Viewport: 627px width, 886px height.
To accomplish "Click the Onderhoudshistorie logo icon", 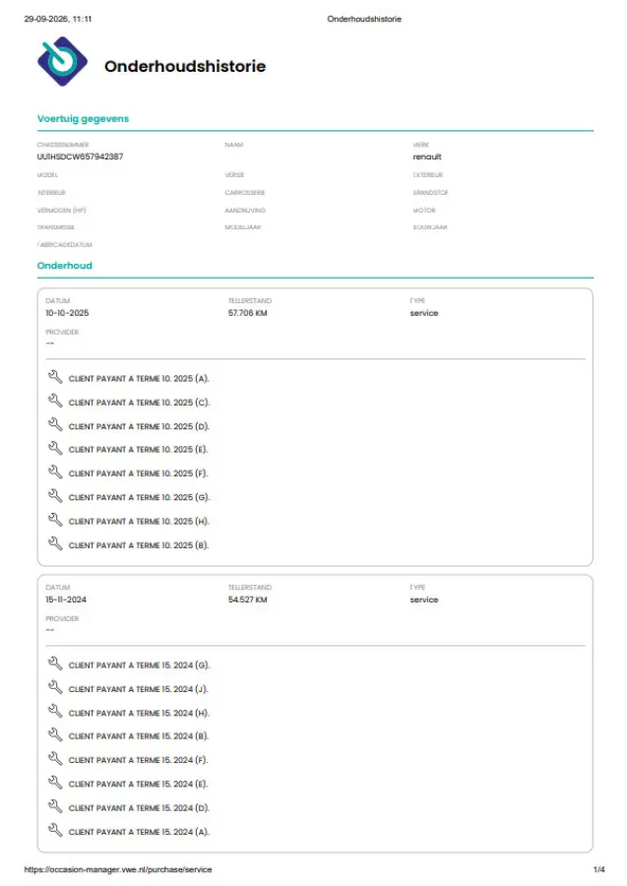I will click(62, 62).
